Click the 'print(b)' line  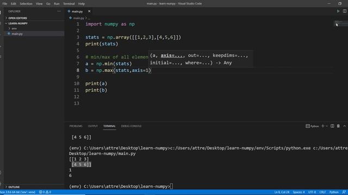[96, 90]
